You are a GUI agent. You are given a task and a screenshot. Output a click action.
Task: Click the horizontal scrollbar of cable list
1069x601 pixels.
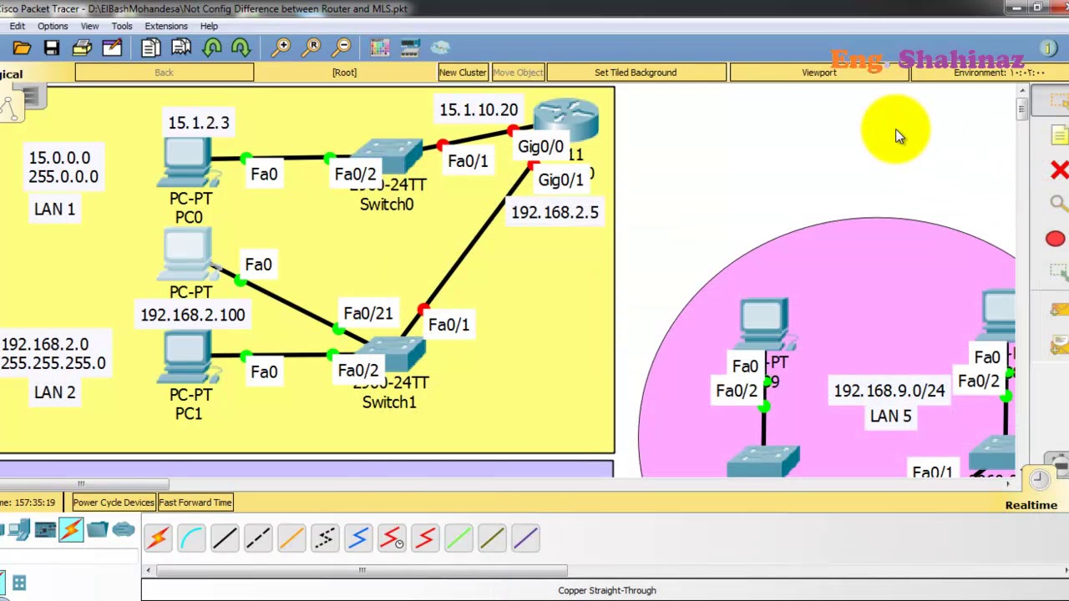point(362,570)
